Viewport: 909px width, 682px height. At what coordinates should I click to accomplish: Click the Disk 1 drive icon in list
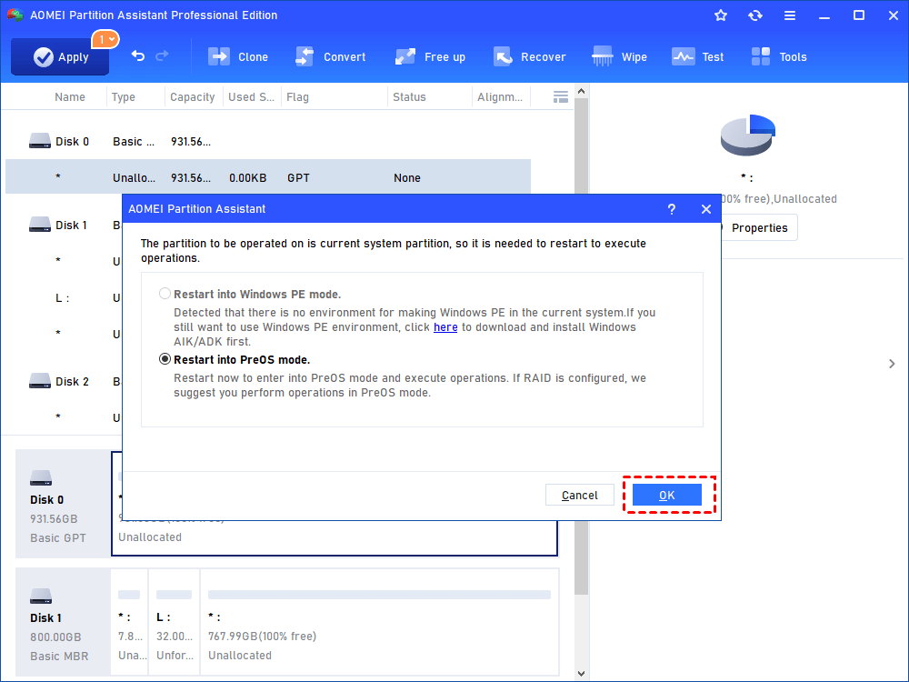pos(40,225)
